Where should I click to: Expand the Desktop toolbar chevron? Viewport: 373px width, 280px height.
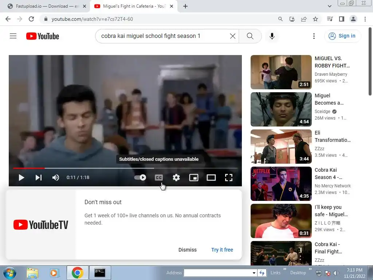click(x=310, y=269)
